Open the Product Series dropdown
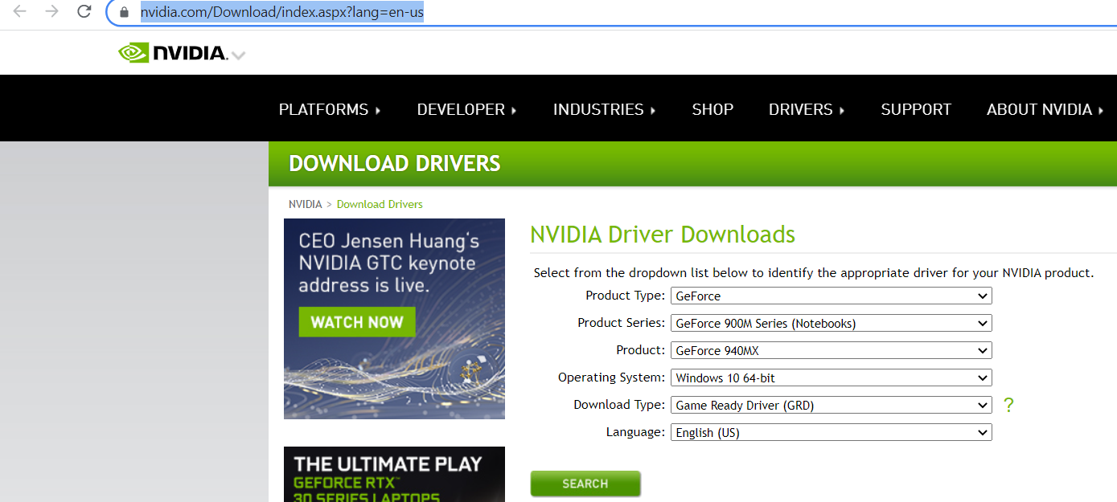This screenshot has width=1117, height=502. pyautogui.click(x=832, y=324)
